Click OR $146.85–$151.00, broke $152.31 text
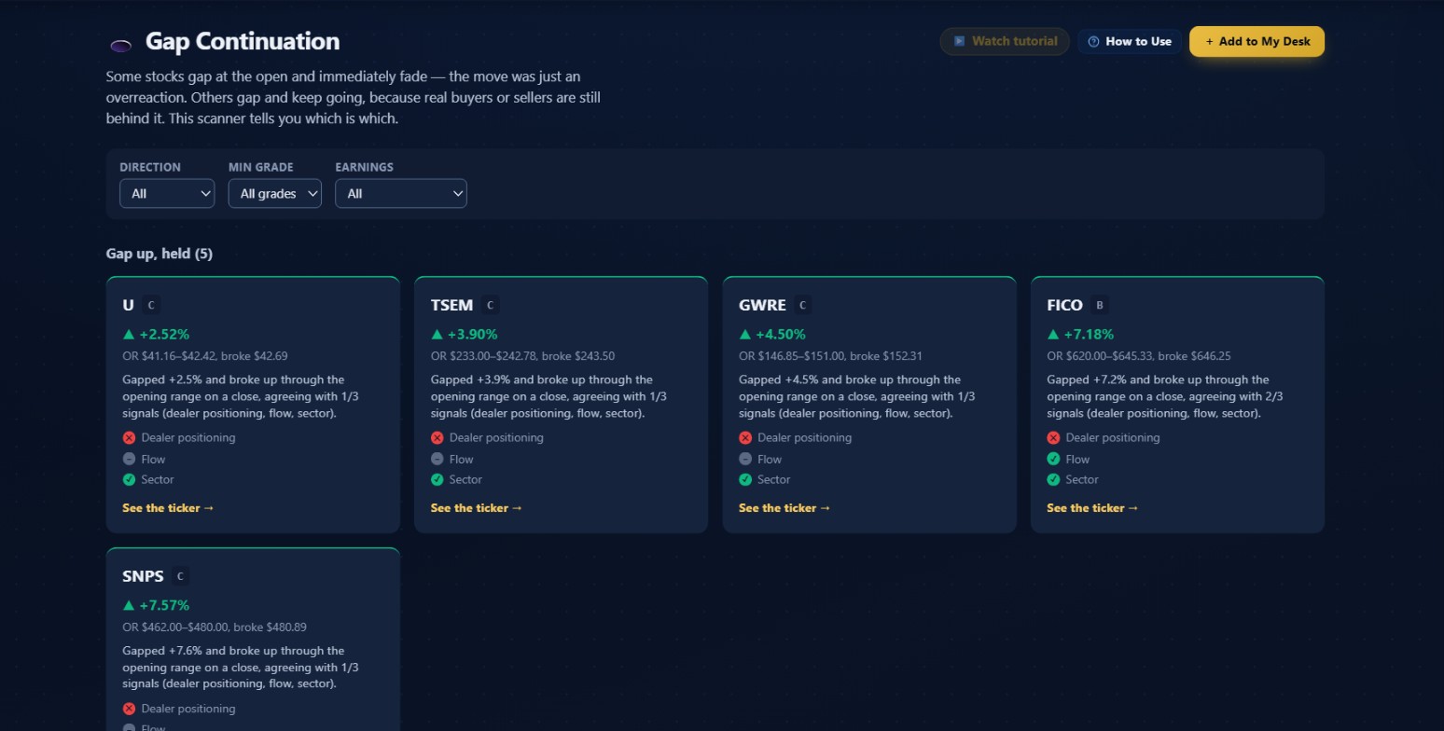Viewport: 1444px width, 731px height. click(x=830, y=356)
